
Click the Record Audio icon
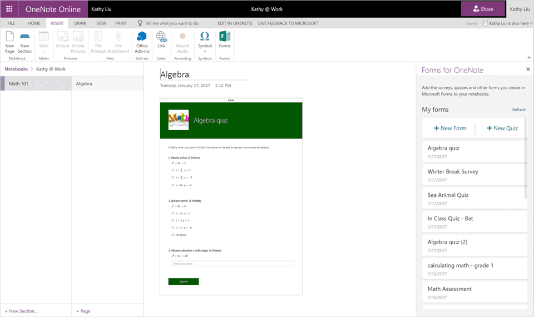(x=182, y=37)
